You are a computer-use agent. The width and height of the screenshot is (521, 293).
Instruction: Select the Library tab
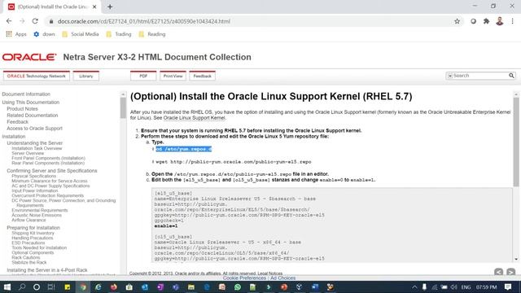tap(86, 76)
